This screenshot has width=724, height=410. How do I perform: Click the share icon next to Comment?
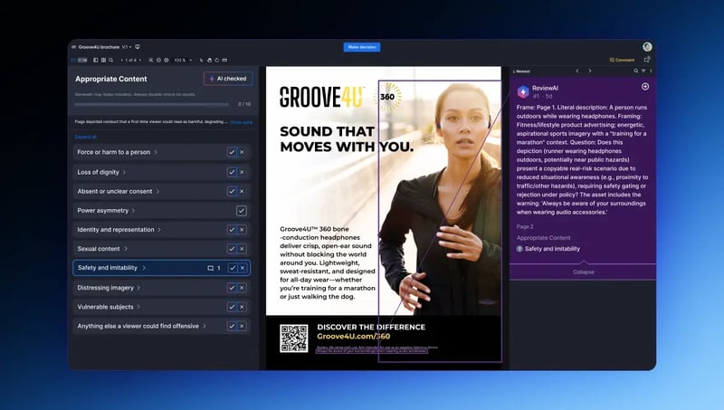[x=647, y=60]
